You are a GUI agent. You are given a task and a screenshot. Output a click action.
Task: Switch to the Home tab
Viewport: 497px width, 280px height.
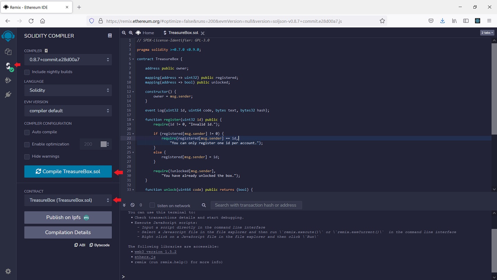(x=145, y=33)
